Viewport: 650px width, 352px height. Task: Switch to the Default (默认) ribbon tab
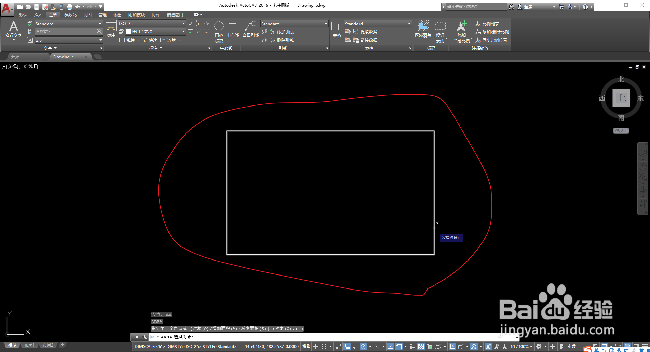click(23, 15)
